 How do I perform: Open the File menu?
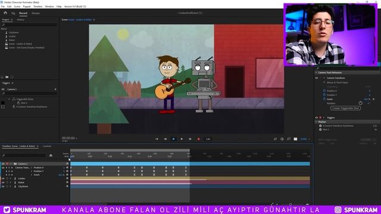point(2,7)
